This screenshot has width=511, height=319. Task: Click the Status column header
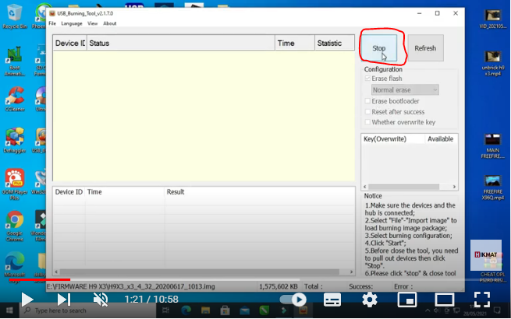(181, 43)
